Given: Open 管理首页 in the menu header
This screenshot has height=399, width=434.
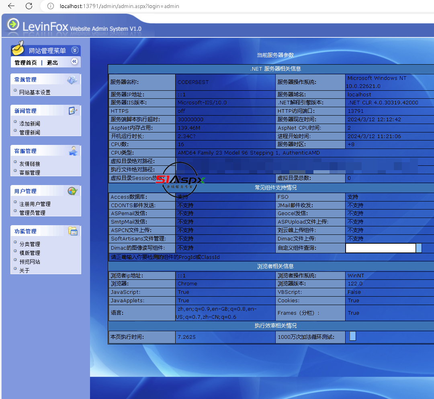Looking at the screenshot, I should tap(26, 63).
